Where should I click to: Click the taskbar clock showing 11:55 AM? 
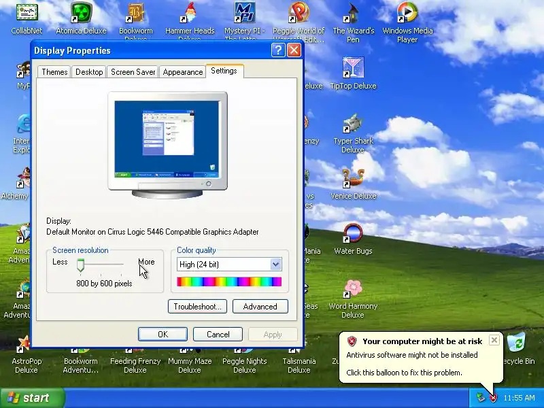(x=519, y=398)
